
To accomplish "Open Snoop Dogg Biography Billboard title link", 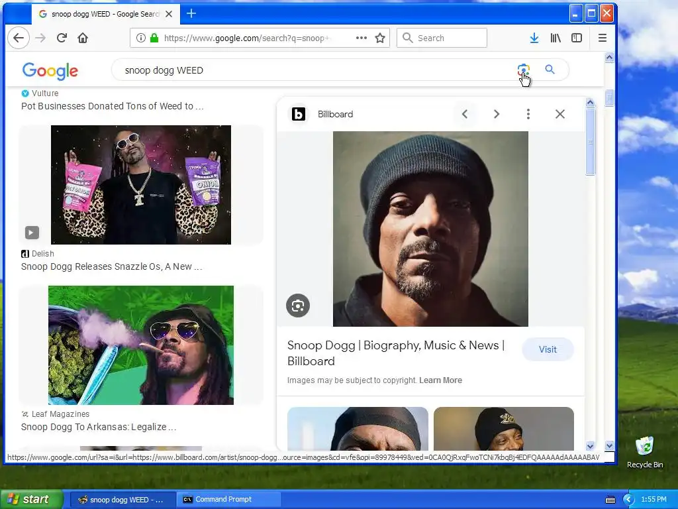I will pos(396,353).
